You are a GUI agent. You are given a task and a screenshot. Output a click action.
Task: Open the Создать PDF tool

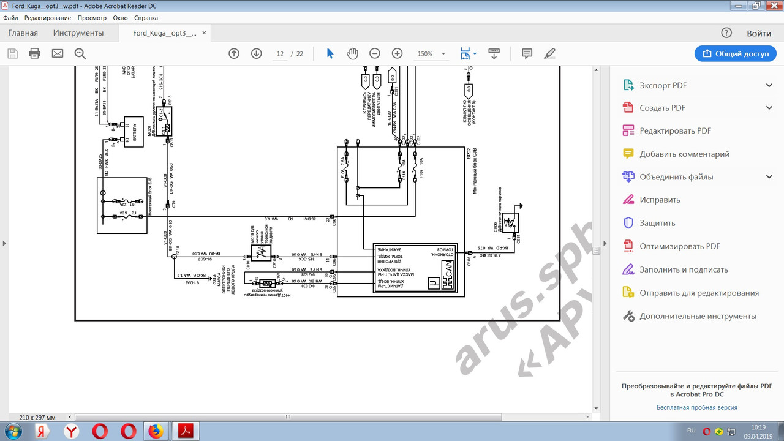tap(663, 108)
